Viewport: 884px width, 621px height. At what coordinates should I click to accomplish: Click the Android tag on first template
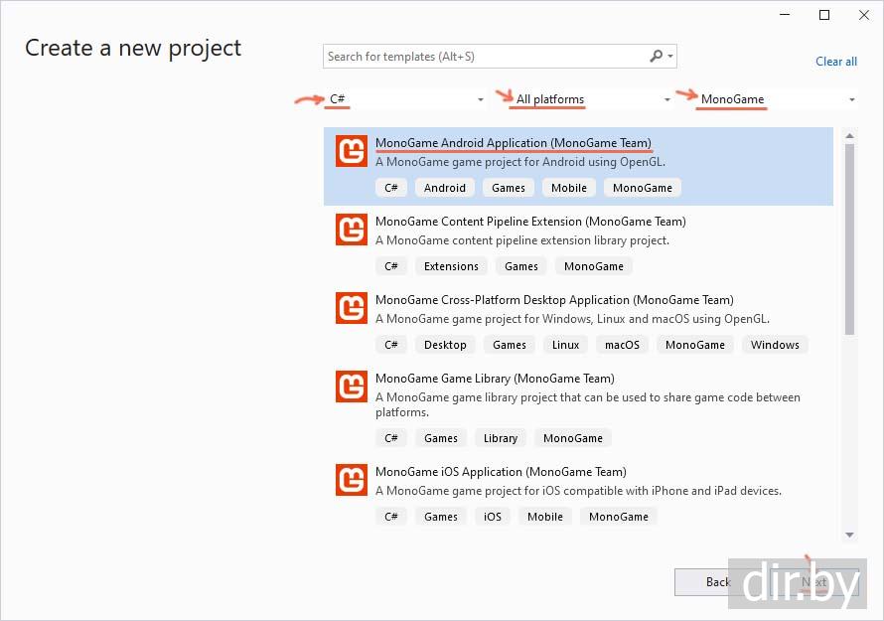point(444,188)
